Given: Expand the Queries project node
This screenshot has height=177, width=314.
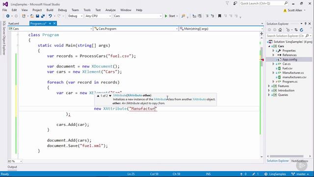Looking at the screenshot, I should pos(269,95).
